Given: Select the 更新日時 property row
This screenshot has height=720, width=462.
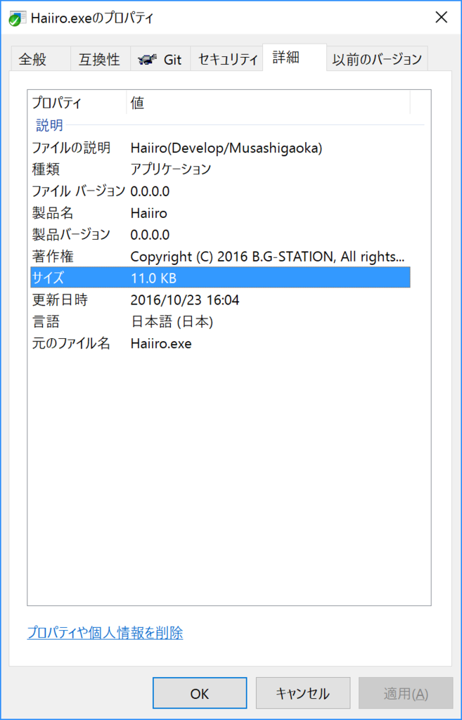Looking at the screenshot, I should pyautogui.click(x=220, y=300).
